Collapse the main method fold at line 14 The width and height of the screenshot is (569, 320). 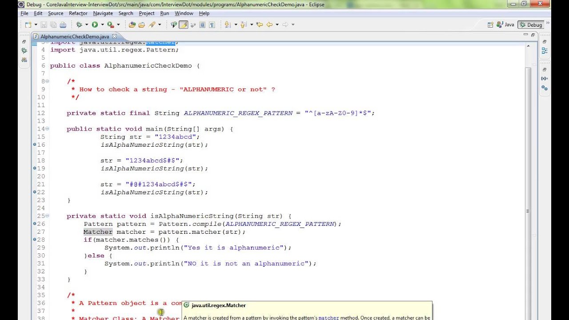(48, 129)
